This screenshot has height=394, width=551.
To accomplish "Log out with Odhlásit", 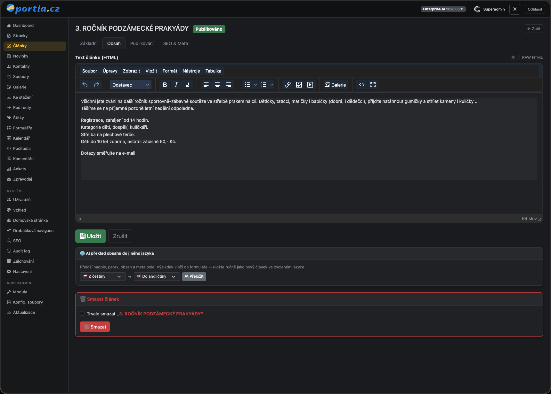I will [535, 9].
